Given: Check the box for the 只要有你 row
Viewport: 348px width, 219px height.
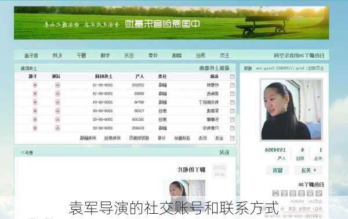Looking at the screenshot, I should pos(232,128).
